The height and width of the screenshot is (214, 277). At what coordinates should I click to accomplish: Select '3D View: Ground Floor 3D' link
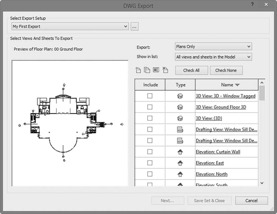(221, 107)
